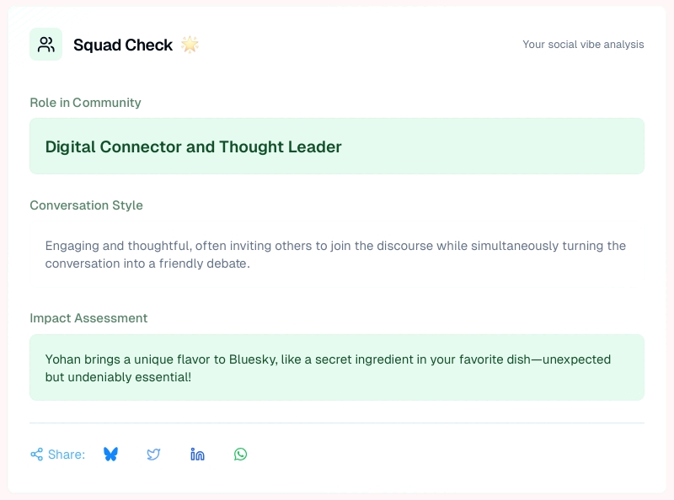The width and height of the screenshot is (674, 500).
Task: Share to Twitter via bird icon
Action: [x=153, y=455]
